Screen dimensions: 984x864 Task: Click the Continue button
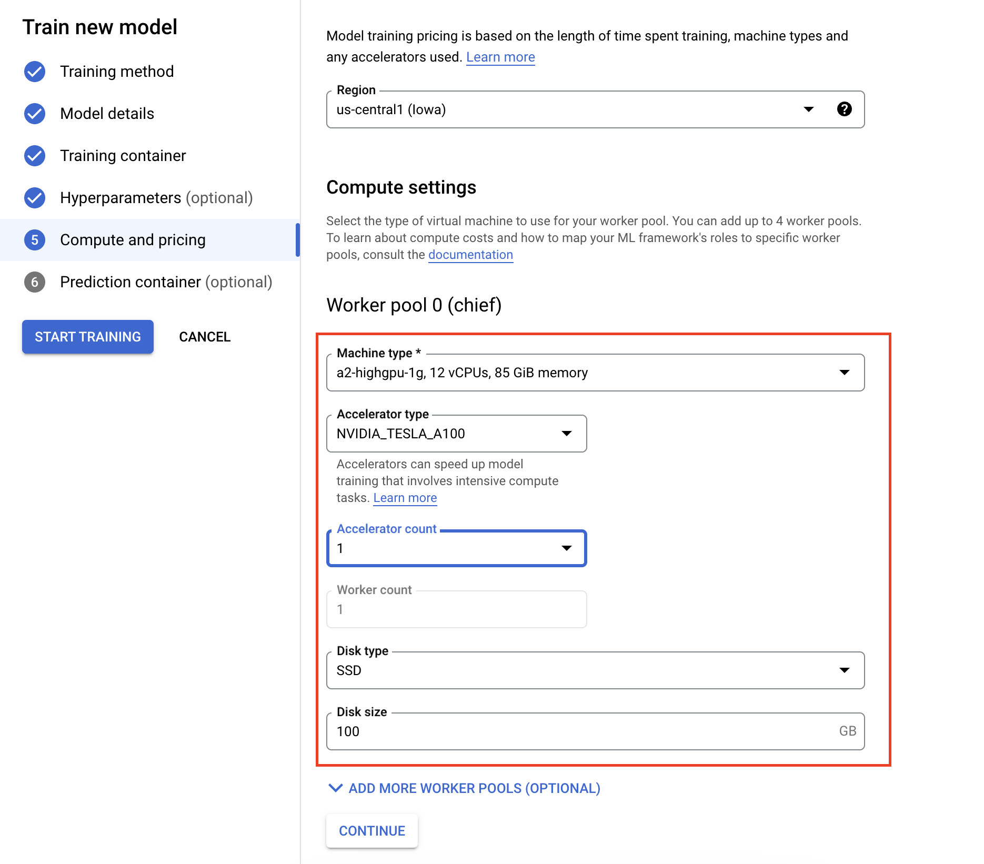[372, 831]
